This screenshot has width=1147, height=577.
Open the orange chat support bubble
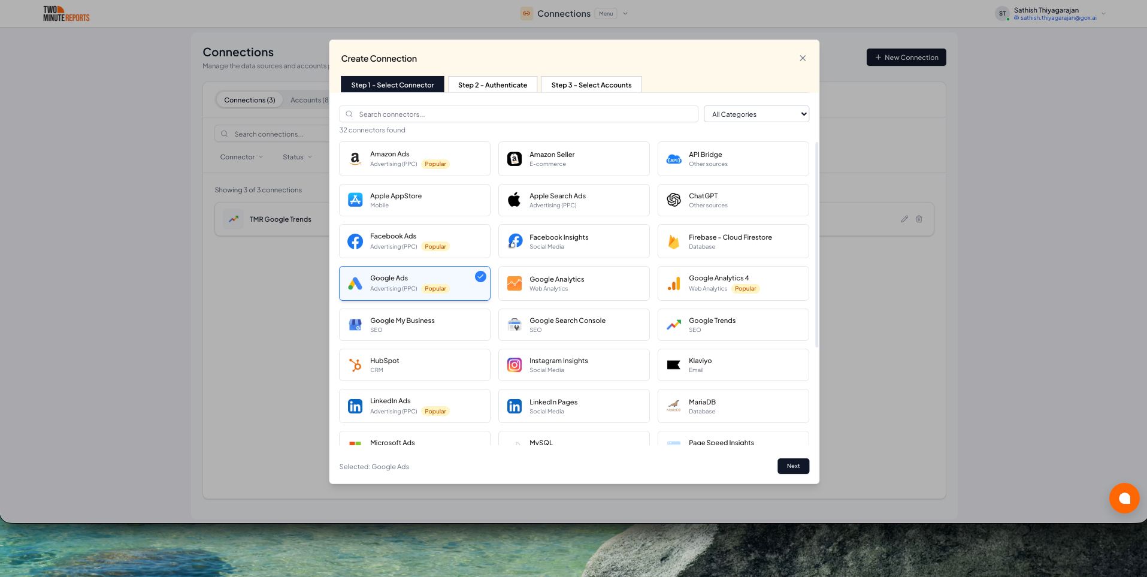1124,498
